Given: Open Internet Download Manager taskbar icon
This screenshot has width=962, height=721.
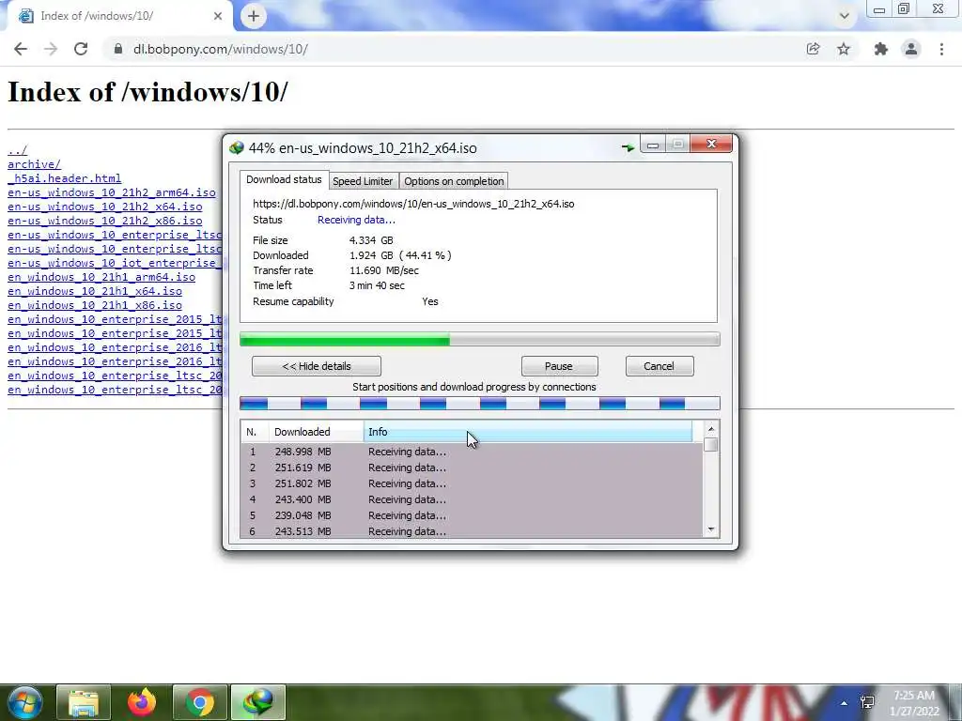Looking at the screenshot, I should coord(258,702).
